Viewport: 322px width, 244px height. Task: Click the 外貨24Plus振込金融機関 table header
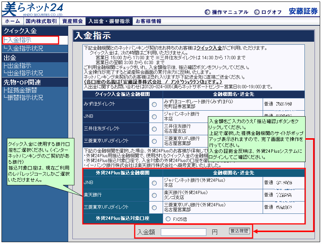pos(123,172)
